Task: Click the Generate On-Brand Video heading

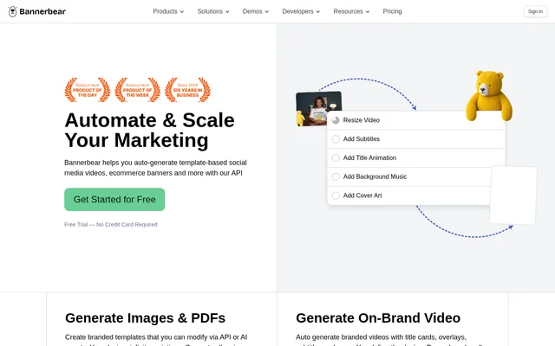Action: click(378, 318)
